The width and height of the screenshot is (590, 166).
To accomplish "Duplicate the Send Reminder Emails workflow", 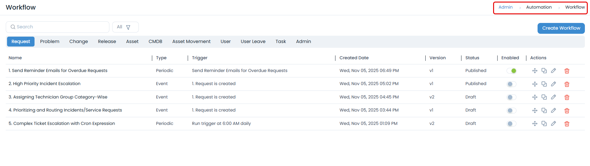I will pyautogui.click(x=544, y=71).
